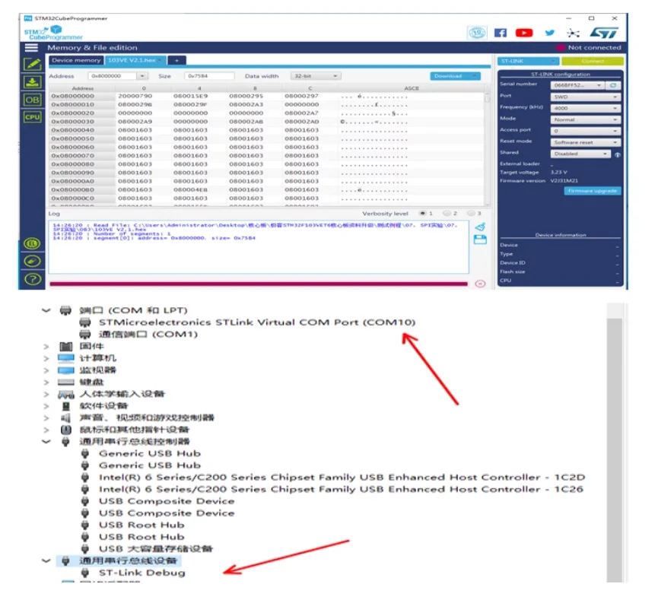This screenshot has width=658, height=600.
Task: Open the Port SWD dropdown
Action: coord(586,97)
